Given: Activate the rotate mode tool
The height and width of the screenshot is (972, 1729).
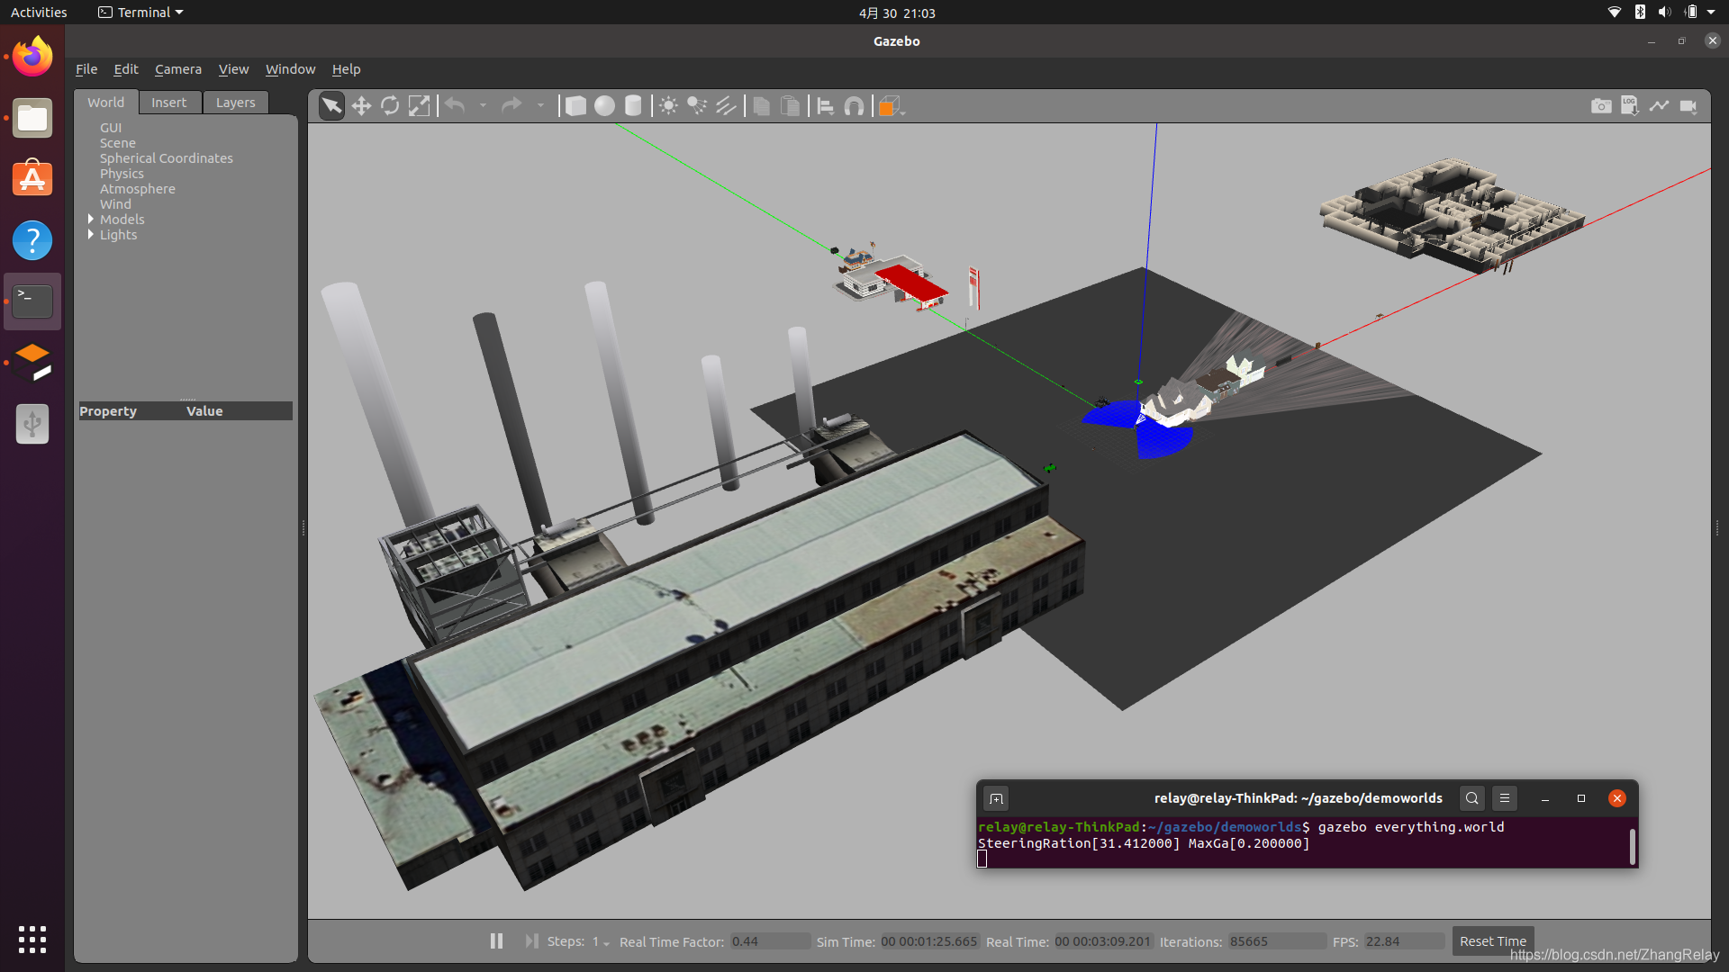Looking at the screenshot, I should point(390,106).
